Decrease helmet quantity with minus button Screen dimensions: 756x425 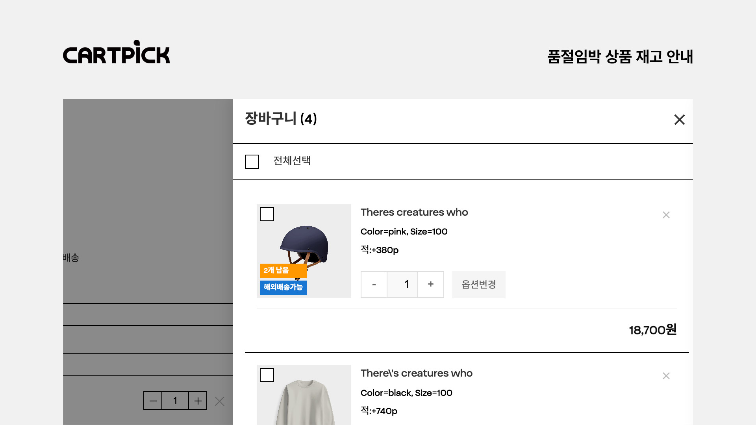(374, 284)
